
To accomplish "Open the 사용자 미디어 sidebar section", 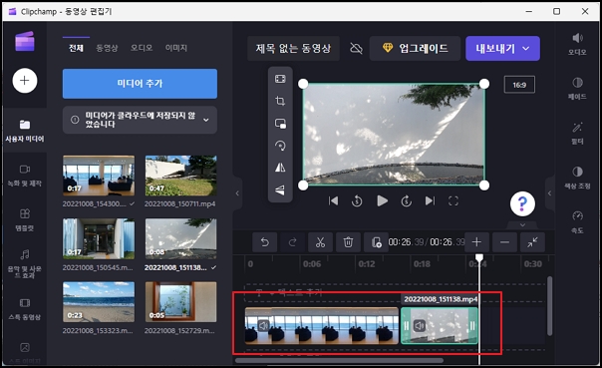I will [25, 131].
